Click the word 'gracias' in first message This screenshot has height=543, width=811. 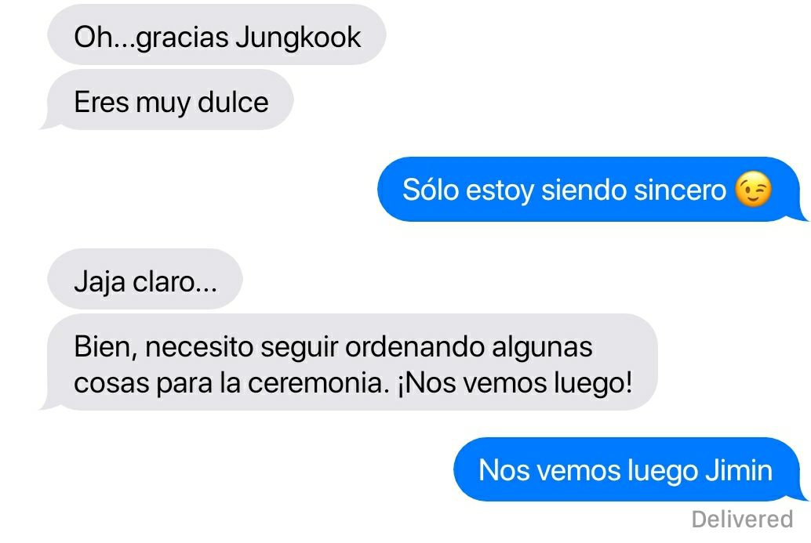(x=183, y=38)
